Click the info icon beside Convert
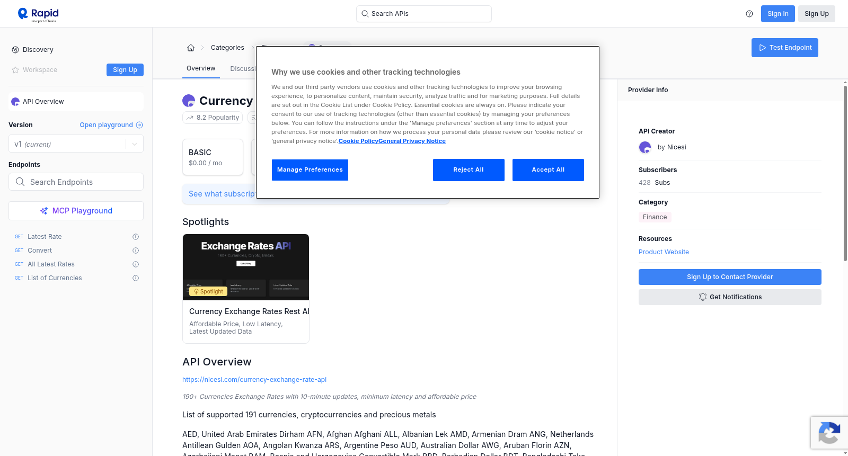The width and height of the screenshot is (848, 456). point(136,251)
